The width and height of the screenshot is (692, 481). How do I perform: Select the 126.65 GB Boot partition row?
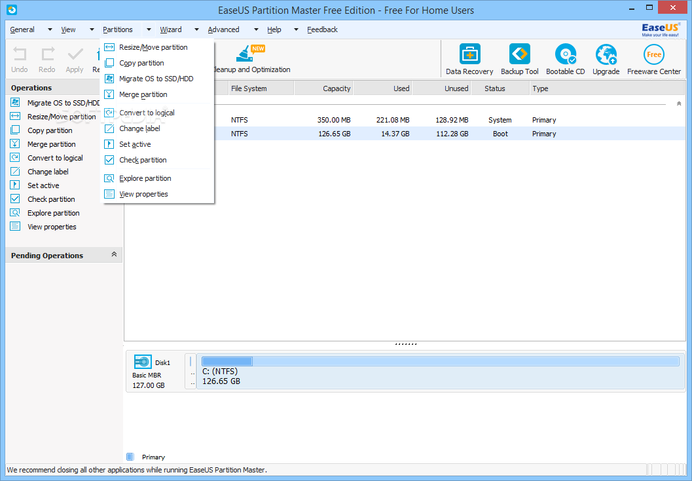[x=405, y=134]
